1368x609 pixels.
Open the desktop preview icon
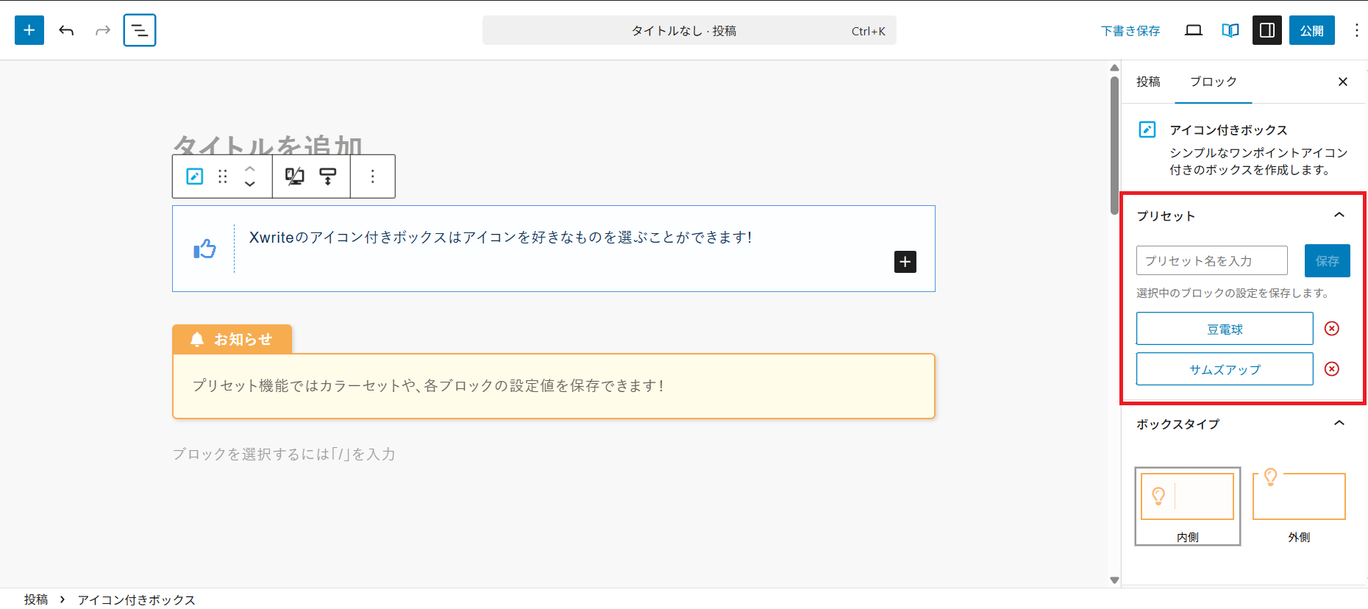click(x=1194, y=30)
